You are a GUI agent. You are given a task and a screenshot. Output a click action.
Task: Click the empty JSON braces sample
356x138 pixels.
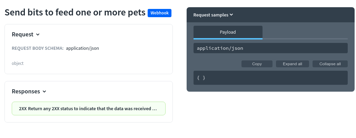point(201,78)
